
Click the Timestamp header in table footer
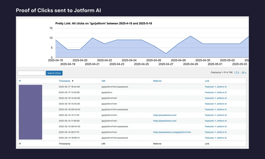(64, 143)
